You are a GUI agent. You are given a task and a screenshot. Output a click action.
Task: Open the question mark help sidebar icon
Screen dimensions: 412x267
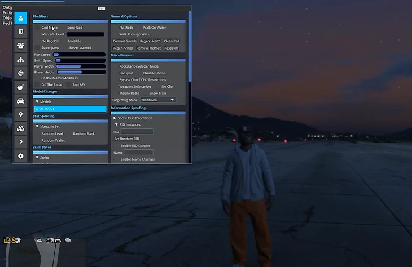pyautogui.click(x=21, y=142)
